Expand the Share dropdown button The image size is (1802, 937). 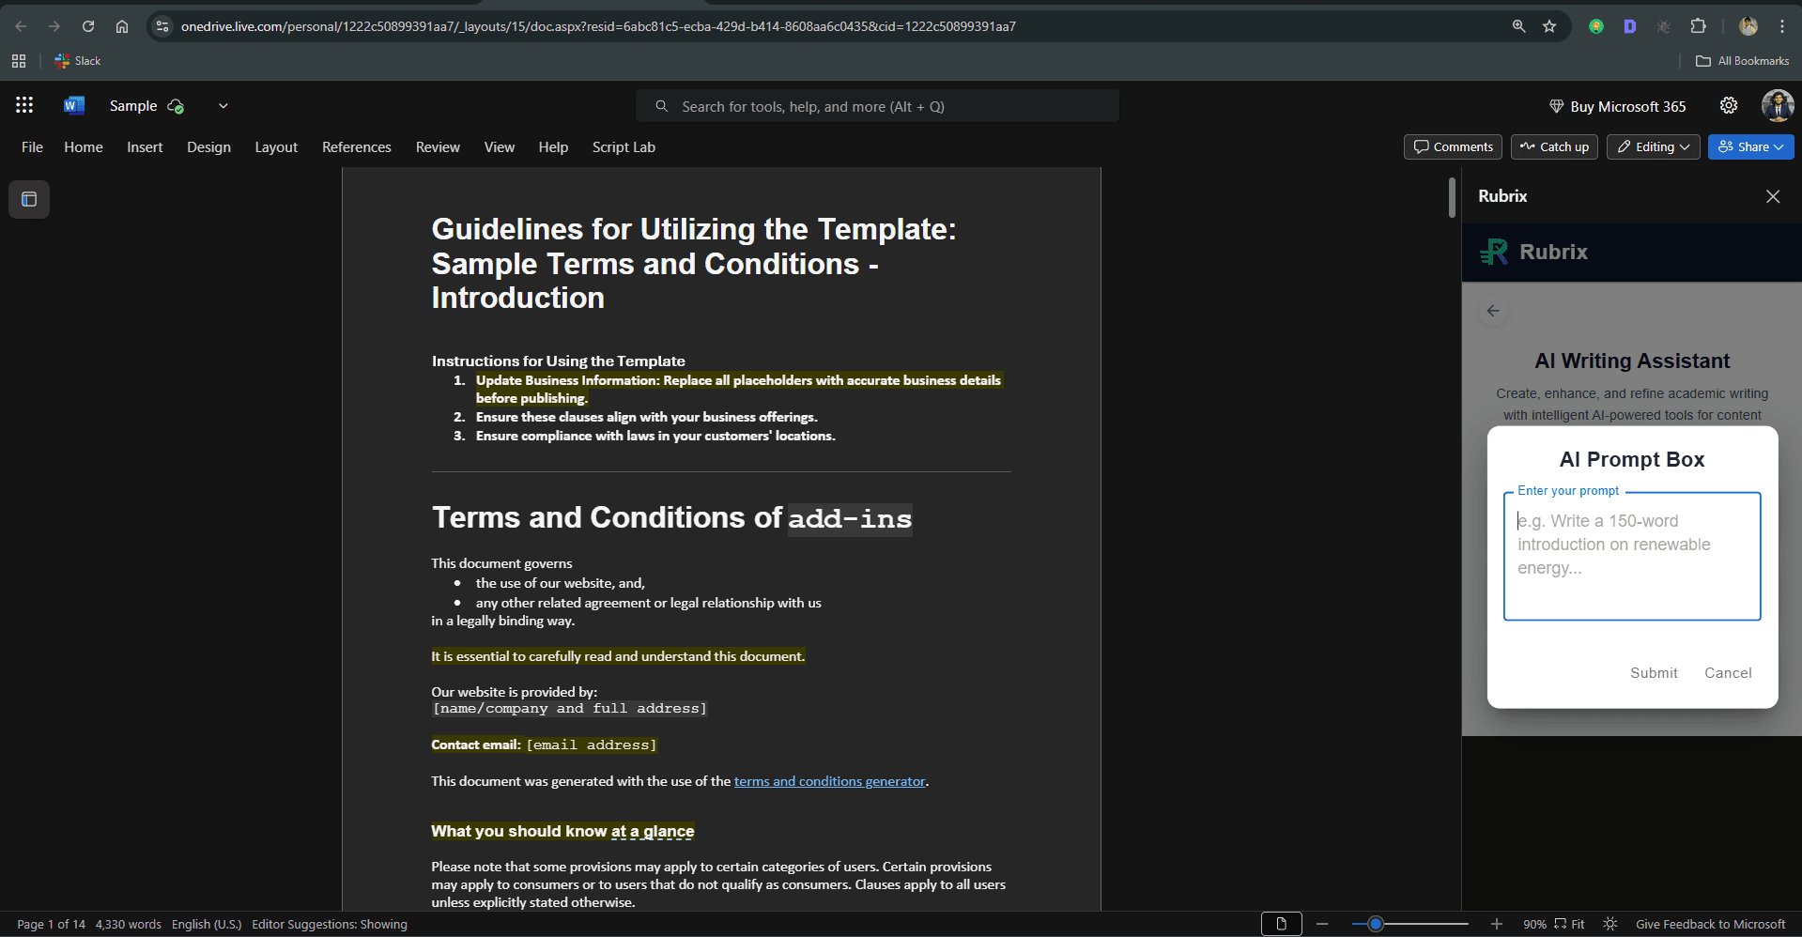pyautogui.click(x=1751, y=146)
